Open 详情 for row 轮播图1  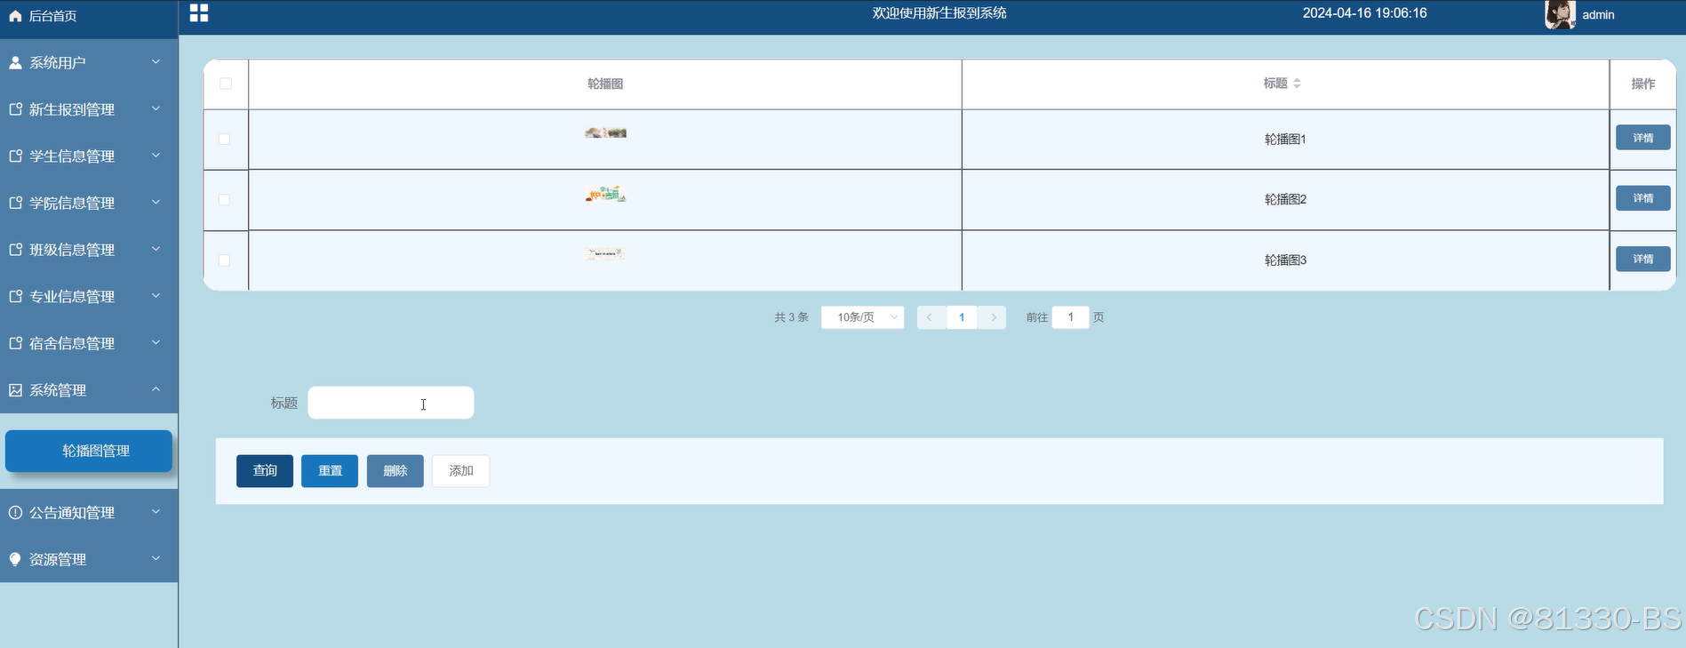coord(1643,138)
